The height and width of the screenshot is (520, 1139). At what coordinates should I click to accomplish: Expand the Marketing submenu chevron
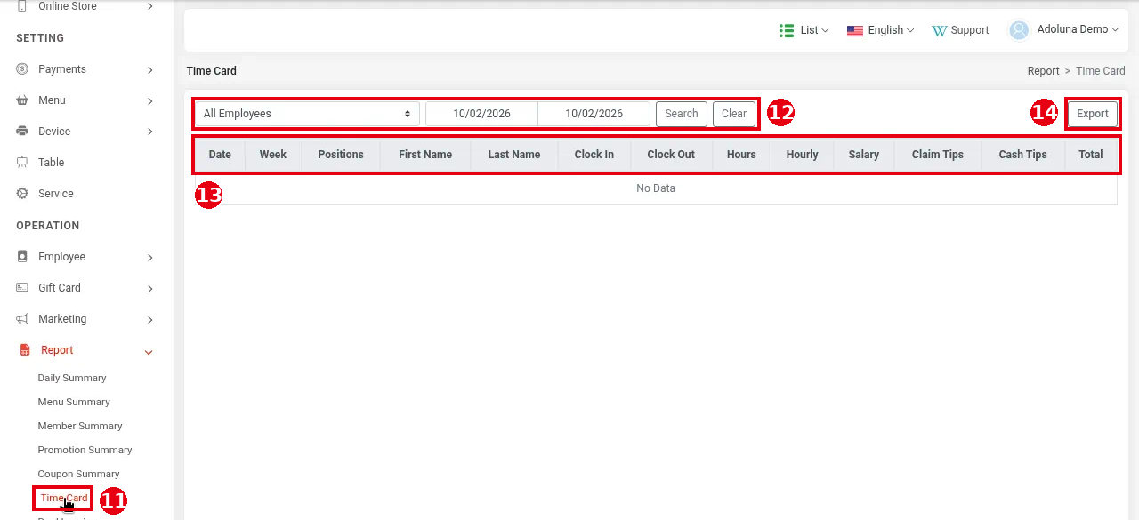click(149, 320)
